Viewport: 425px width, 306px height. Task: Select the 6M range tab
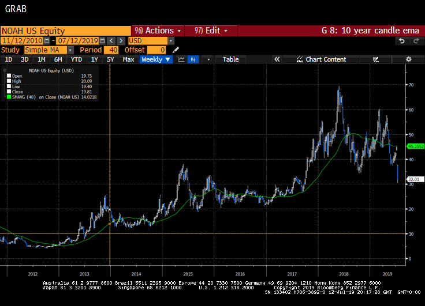pos(58,59)
